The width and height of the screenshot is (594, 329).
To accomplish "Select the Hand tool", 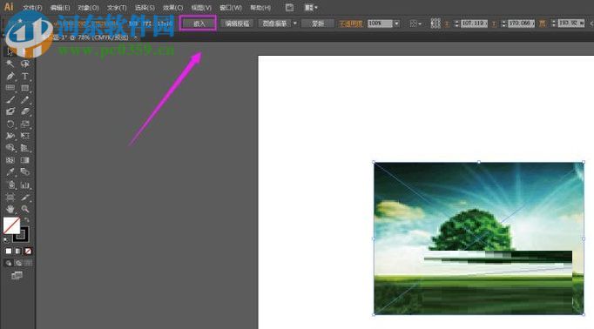I will [10, 209].
